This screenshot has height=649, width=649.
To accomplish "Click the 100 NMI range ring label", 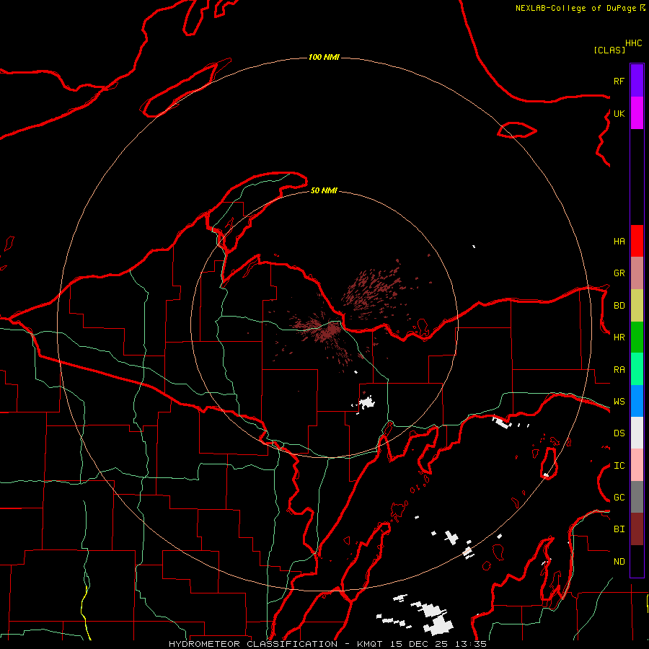I will (x=324, y=57).
